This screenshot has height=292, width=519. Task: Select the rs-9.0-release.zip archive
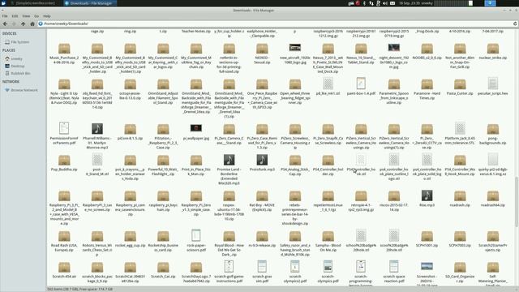(x=262, y=236)
